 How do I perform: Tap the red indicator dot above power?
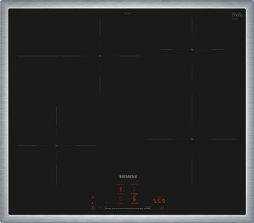92,203
